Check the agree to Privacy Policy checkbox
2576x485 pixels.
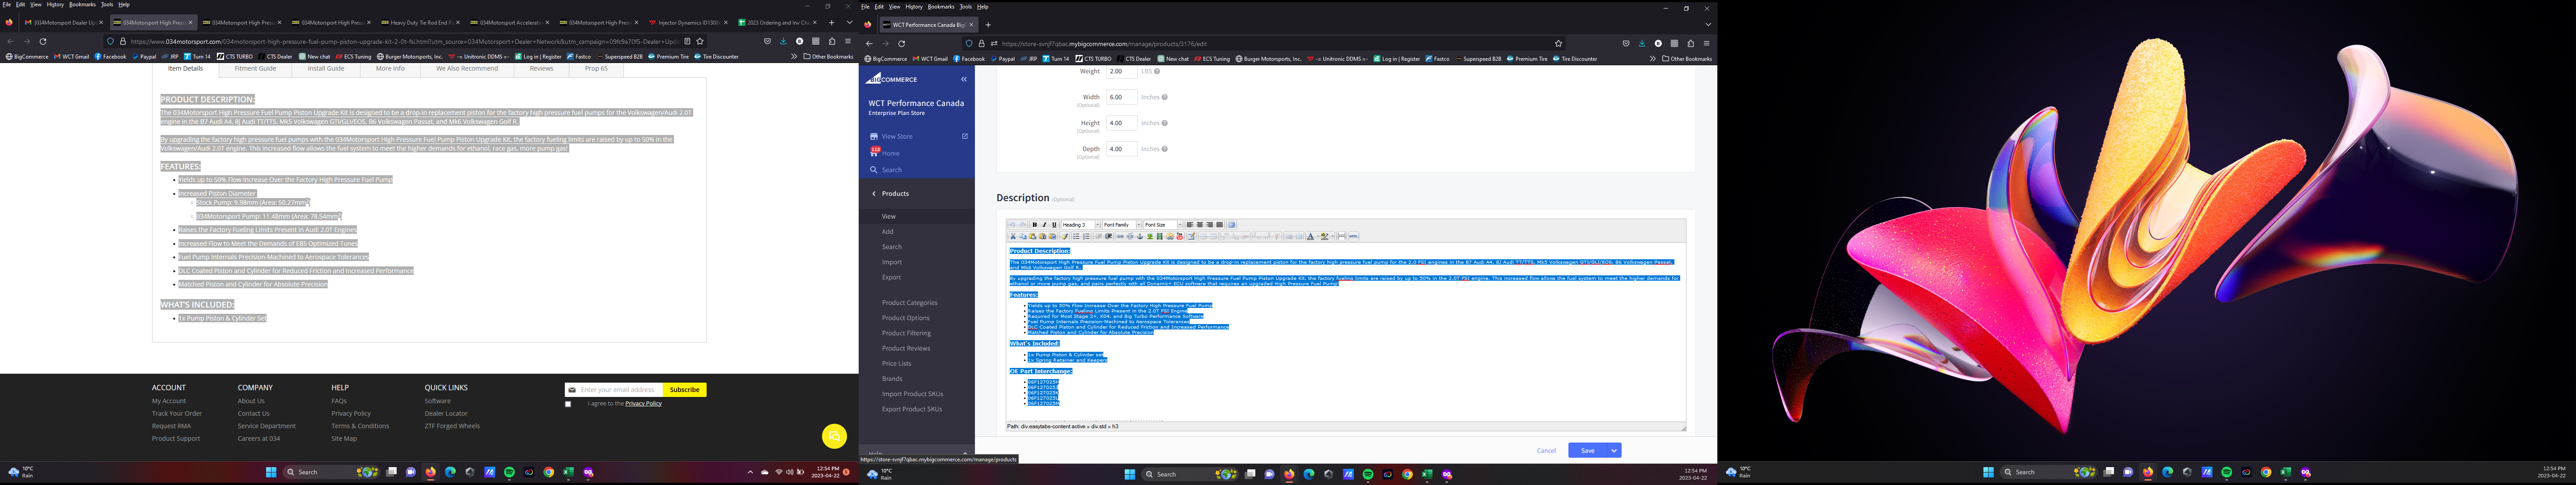click(x=568, y=404)
